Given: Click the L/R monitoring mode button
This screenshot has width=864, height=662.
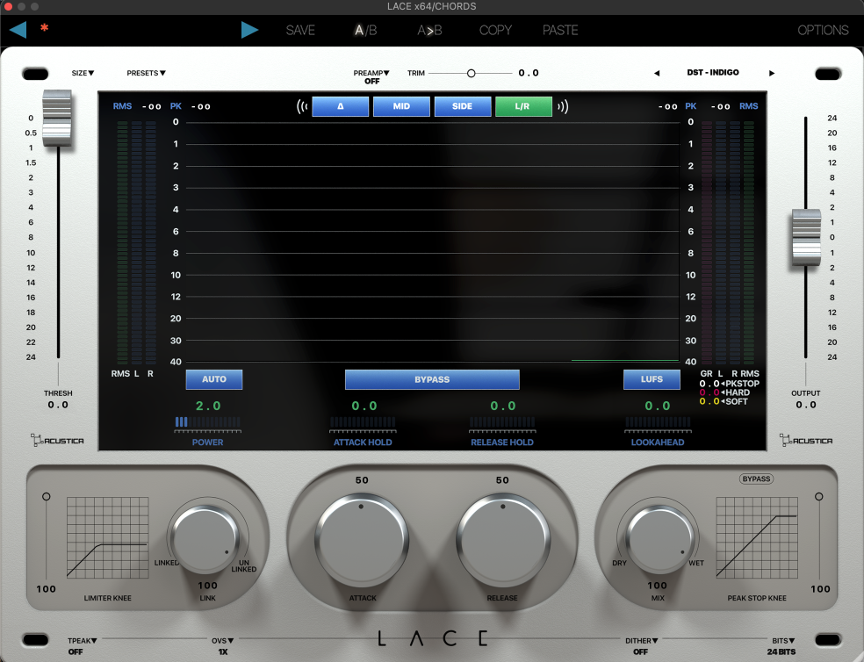Looking at the screenshot, I should [x=523, y=105].
